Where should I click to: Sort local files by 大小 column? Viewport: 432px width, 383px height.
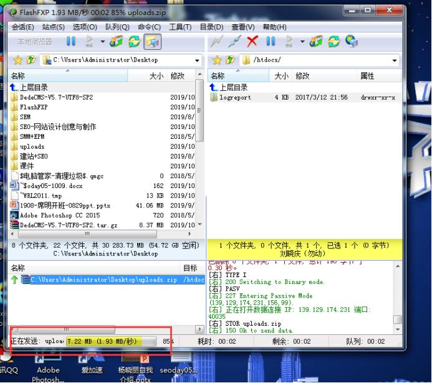click(x=147, y=76)
